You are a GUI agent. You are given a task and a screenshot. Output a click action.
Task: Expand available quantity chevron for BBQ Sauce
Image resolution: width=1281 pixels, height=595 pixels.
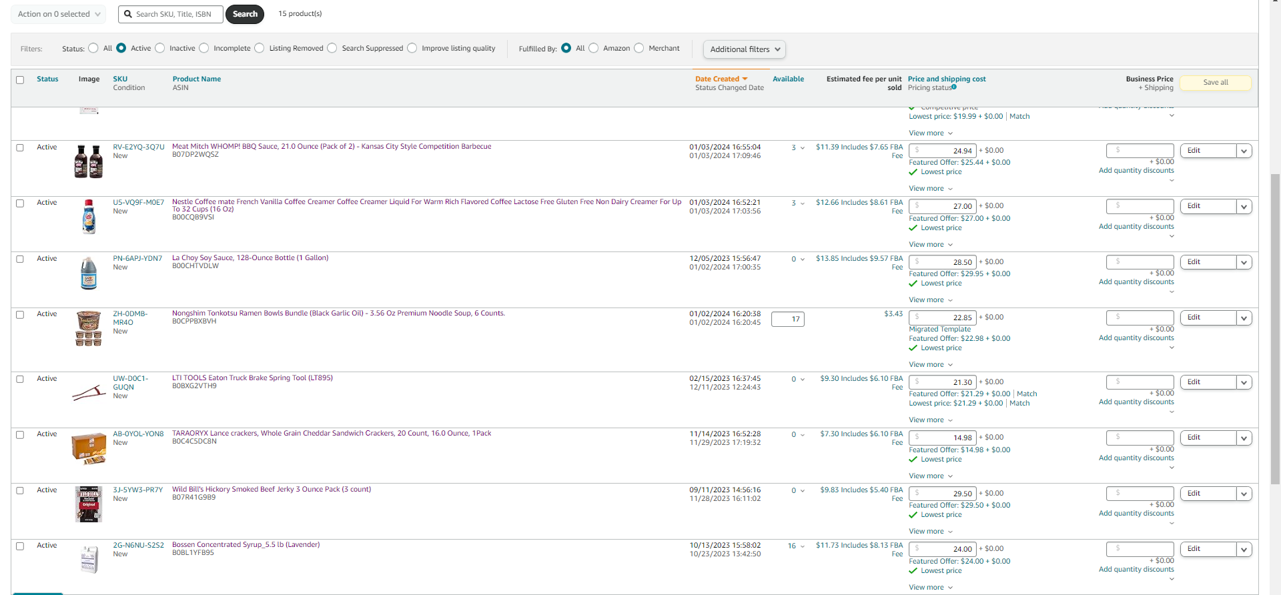pyautogui.click(x=803, y=148)
